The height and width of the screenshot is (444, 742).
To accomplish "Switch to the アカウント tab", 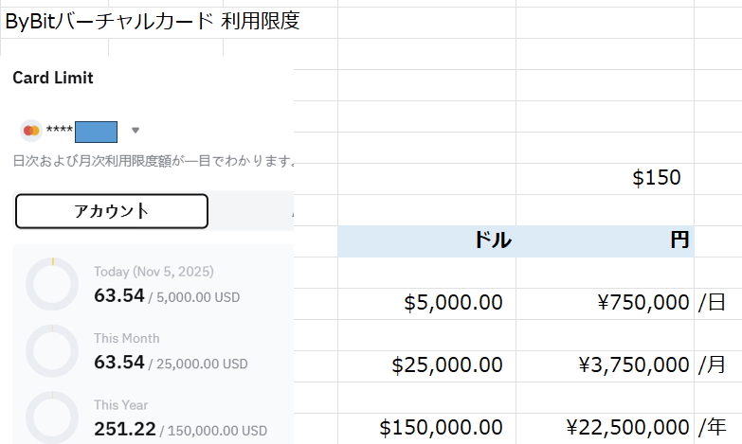I will (x=112, y=211).
